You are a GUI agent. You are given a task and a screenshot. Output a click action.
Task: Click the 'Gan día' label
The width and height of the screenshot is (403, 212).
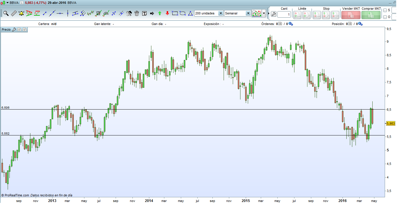pos(157,24)
